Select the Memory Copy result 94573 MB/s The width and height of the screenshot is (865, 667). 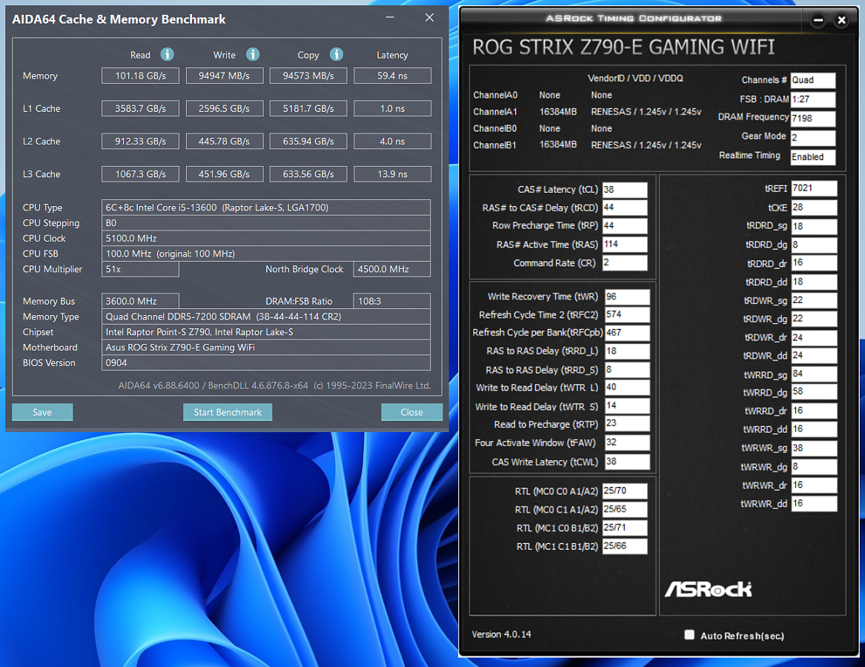click(x=308, y=76)
